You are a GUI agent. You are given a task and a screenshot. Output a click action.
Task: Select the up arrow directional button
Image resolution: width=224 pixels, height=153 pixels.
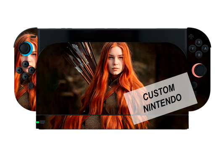point(26,64)
